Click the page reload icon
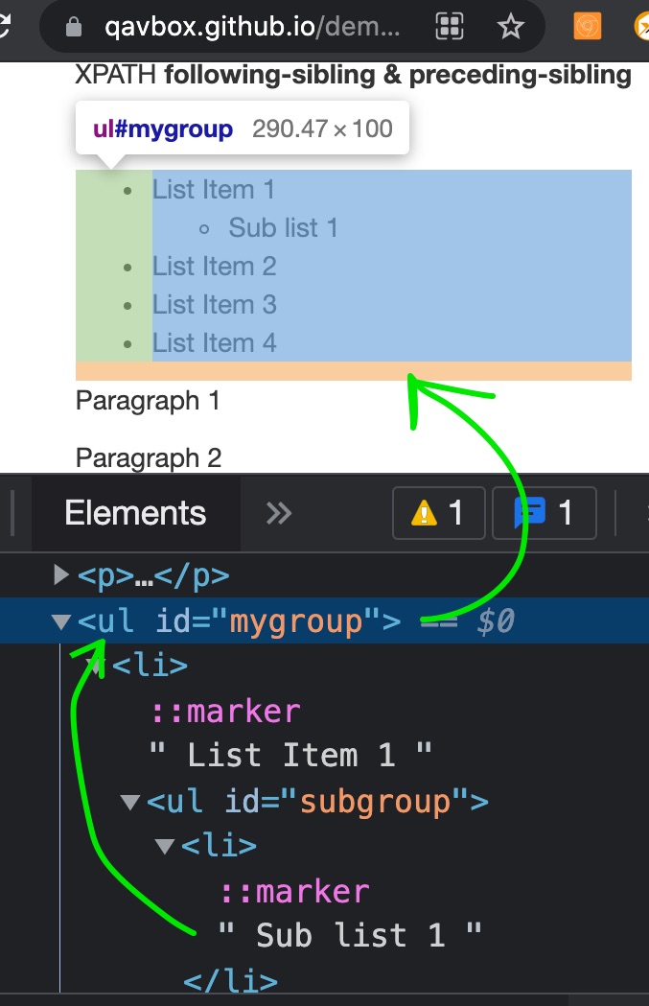 click(6, 27)
